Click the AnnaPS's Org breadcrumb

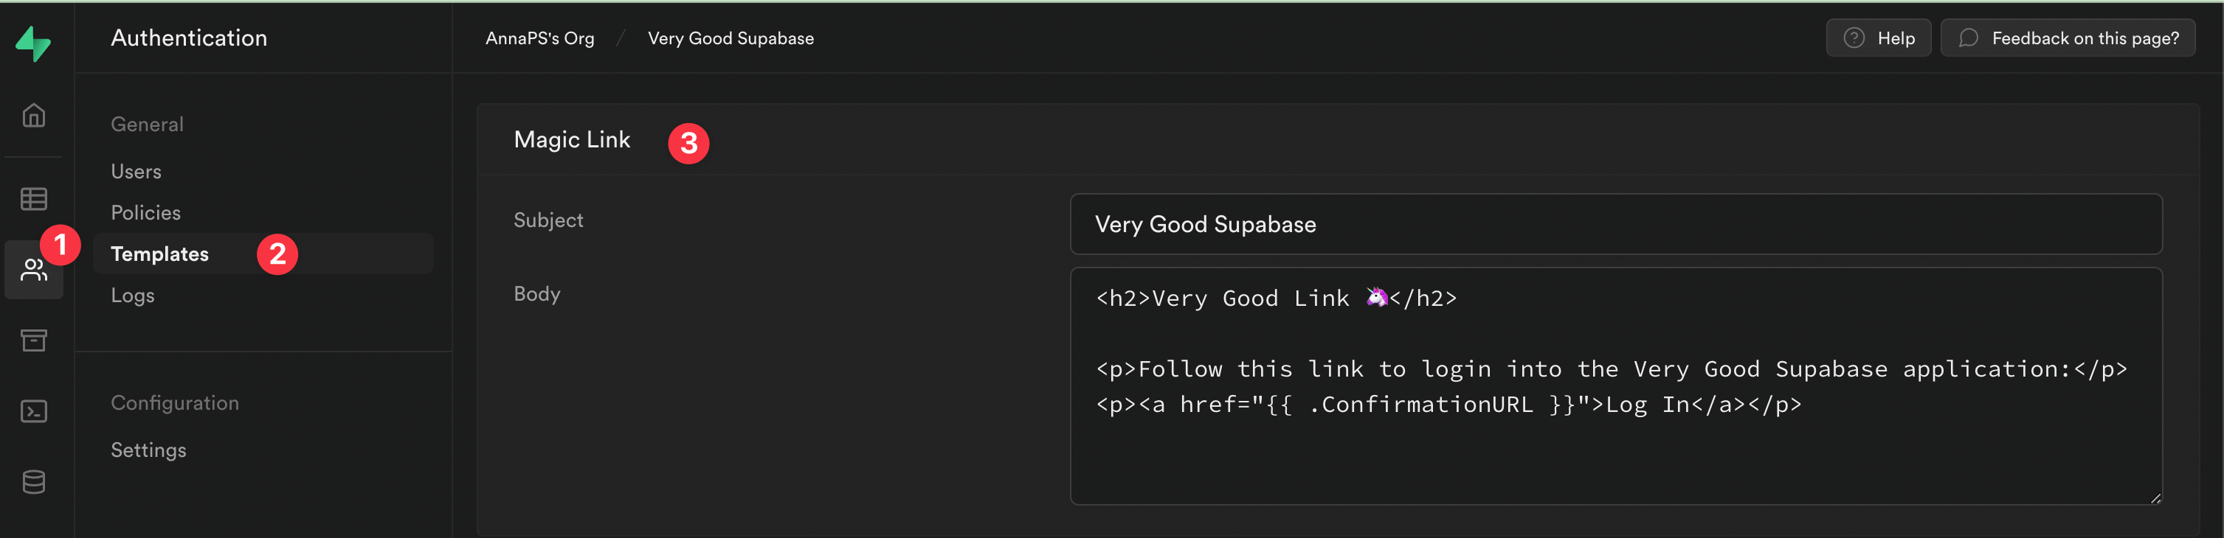pos(539,39)
